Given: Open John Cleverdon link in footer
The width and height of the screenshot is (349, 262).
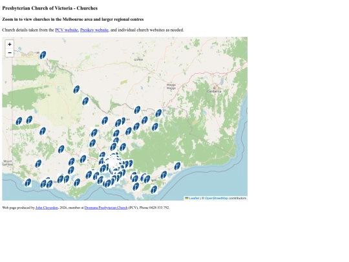Looking at the screenshot, I should [47, 208].
